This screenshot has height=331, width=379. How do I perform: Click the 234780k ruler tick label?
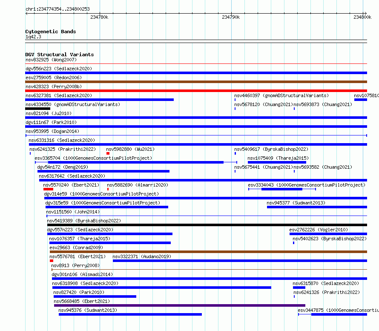click(99, 17)
